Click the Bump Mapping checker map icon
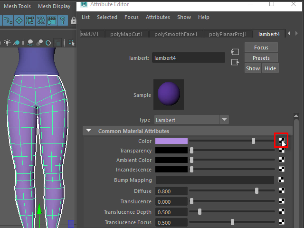This screenshot has width=304, height=228. (x=282, y=180)
